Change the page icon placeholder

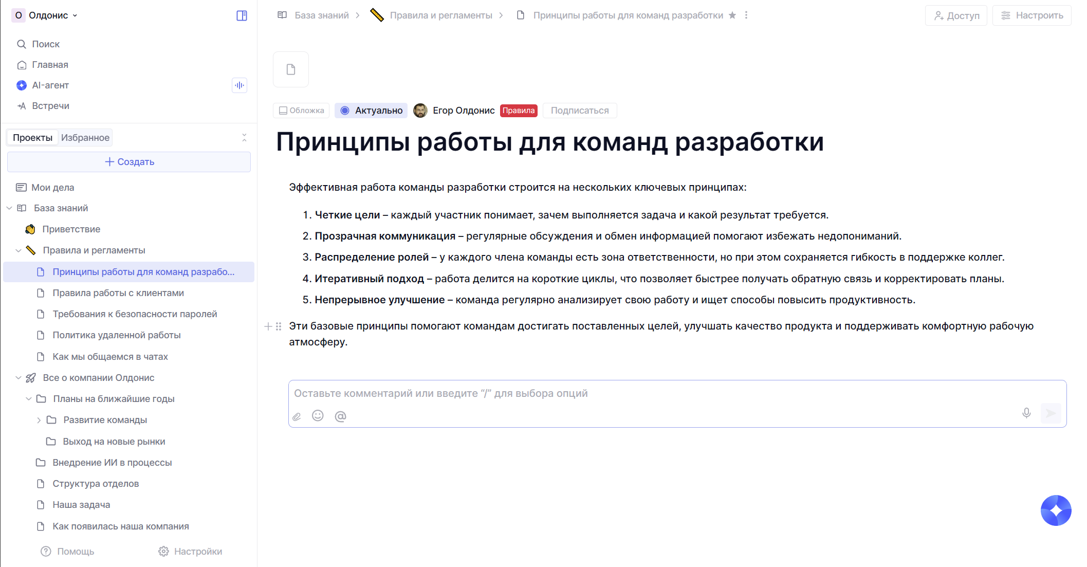pos(291,69)
